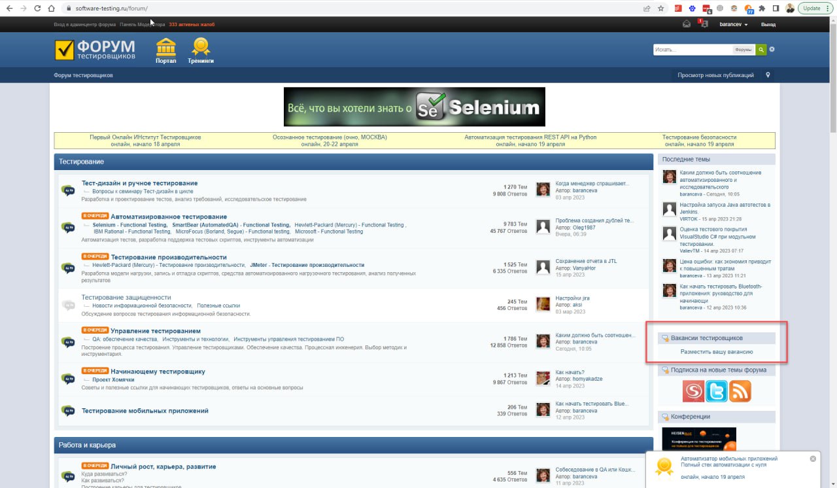Open Тестирование безопасности announcement link

click(x=699, y=137)
